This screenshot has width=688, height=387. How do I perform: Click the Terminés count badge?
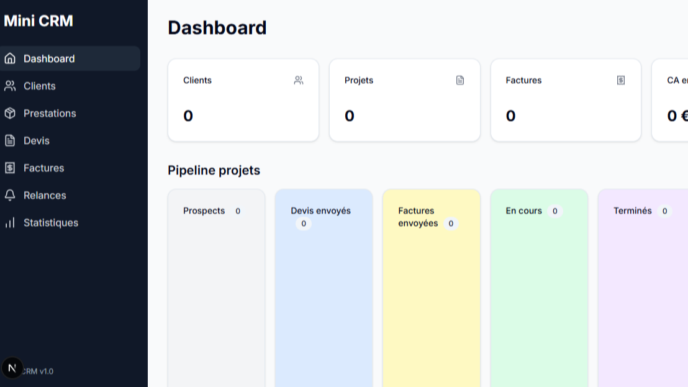point(664,211)
